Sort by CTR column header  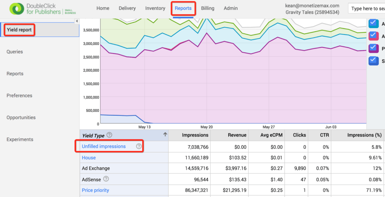(320, 135)
